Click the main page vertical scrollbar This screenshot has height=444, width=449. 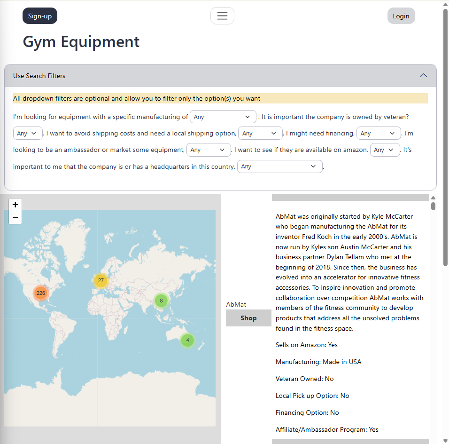coord(445,138)
